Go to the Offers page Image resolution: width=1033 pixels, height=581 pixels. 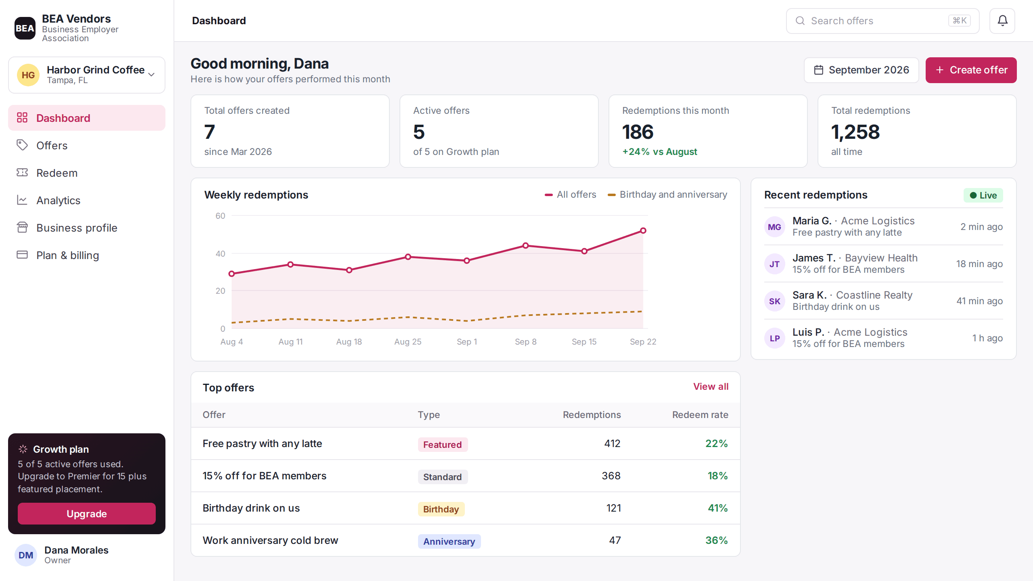(x=87, y=145)
